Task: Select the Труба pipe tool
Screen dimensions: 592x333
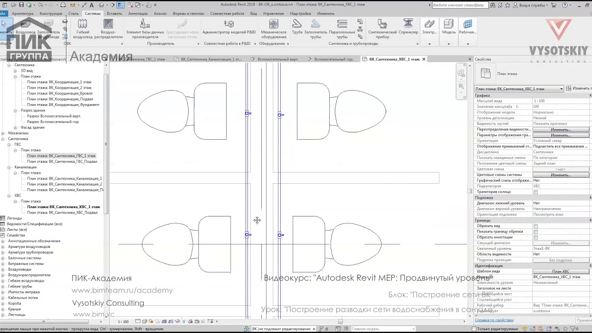Action: coord(297,27)
